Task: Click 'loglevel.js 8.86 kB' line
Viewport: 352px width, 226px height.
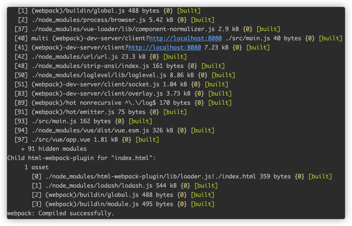Action: tap(125, 75)
